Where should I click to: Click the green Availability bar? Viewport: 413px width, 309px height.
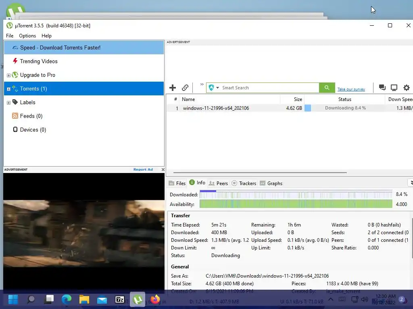coord(296,204)
